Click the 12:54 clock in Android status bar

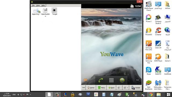(138, 6)
